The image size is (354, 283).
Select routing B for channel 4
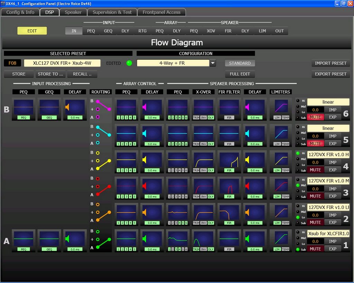click(98, 153)
